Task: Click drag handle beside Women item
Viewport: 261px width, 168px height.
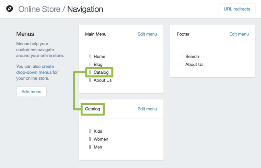Action: click(90, 139)
